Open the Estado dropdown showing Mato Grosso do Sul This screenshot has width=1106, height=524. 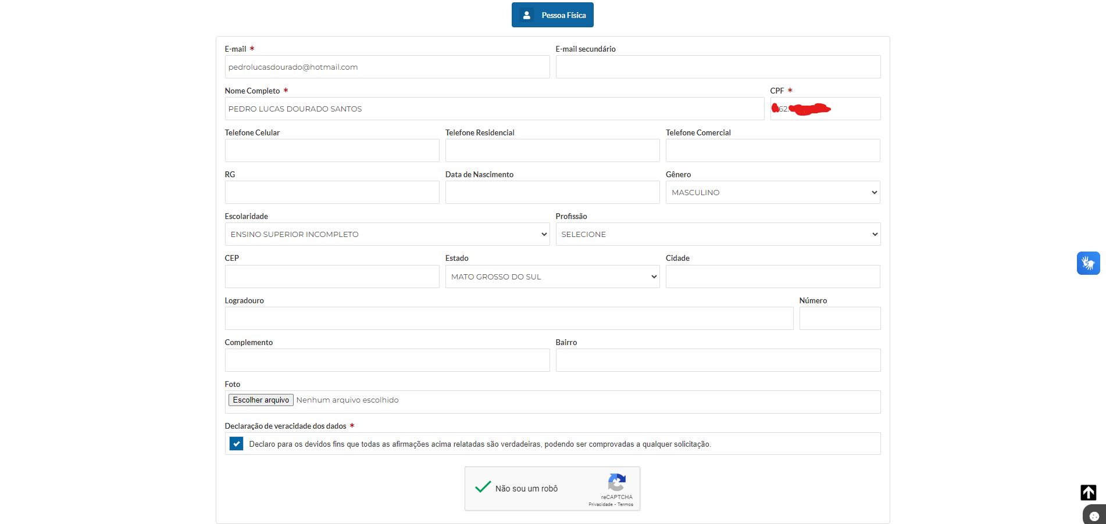(552, 277)
